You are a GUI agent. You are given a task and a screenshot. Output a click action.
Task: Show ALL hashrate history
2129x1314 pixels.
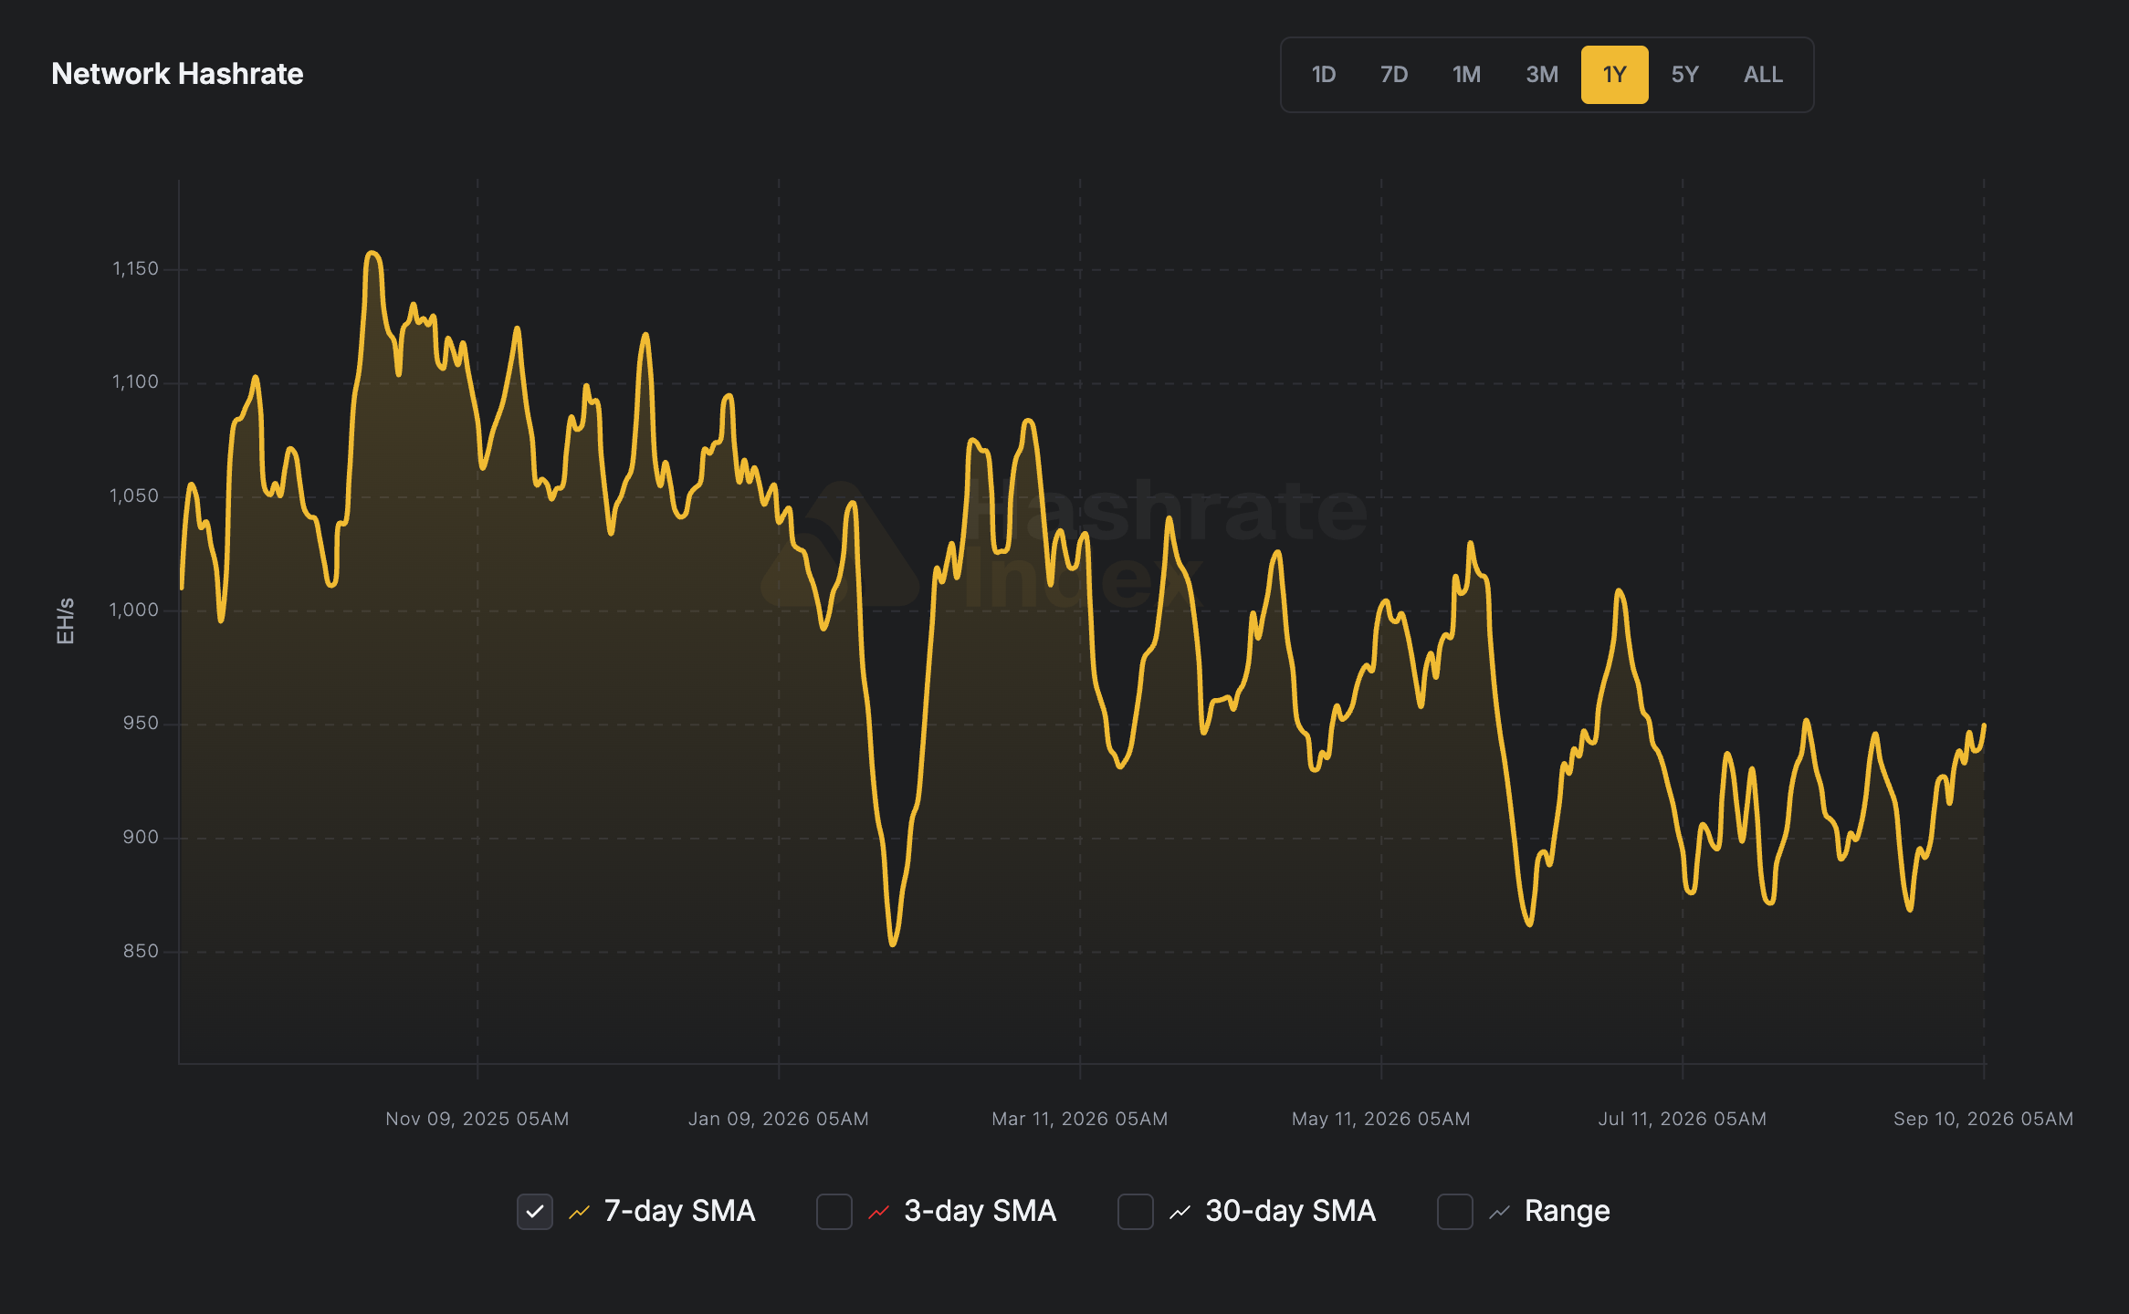(1763, 75)
